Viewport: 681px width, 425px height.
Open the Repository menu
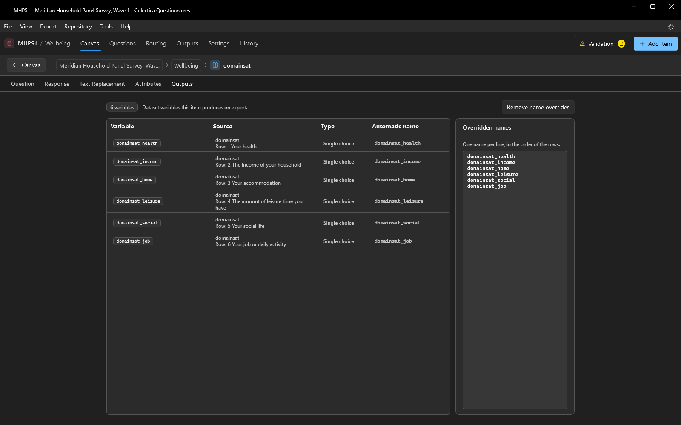coord(78,26)
